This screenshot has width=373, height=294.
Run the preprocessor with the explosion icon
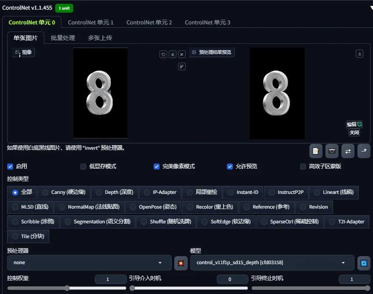[181, 263]
